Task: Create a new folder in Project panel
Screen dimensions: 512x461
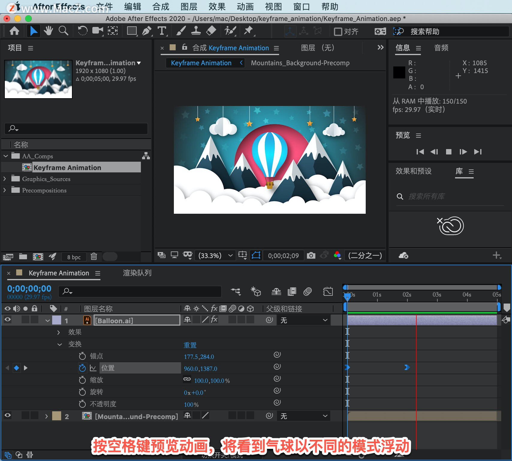Action: (23, 256)
